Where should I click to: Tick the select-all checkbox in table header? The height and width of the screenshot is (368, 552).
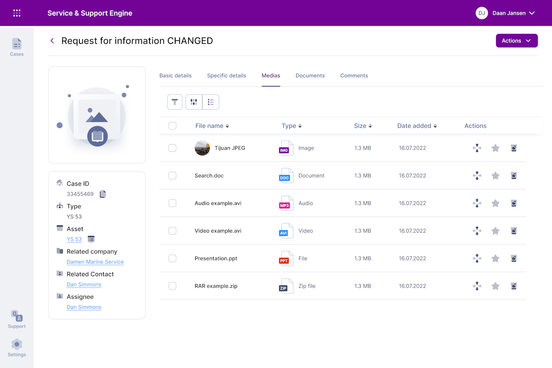click(x=172, y=126)
